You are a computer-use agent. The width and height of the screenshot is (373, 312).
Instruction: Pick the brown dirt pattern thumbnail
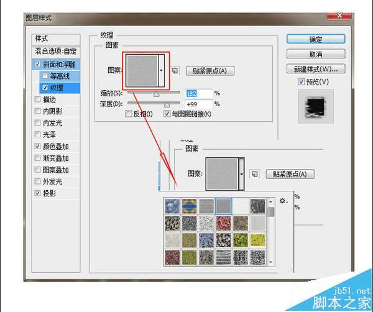tap(241, 223)
